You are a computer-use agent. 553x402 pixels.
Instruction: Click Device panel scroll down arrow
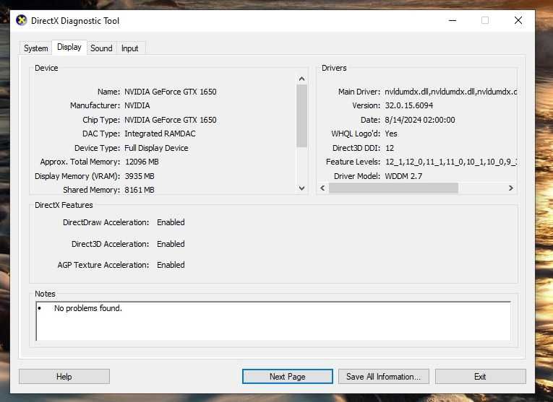[x=301, y=188]
